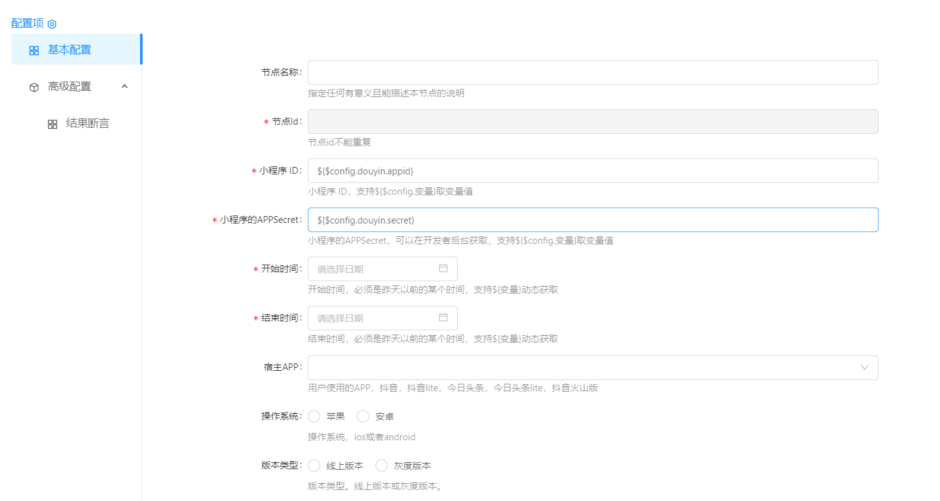Select 安卓 operating system radio
Screen dimensions: 940x501
pyautogui.click(x=364, y=416)
